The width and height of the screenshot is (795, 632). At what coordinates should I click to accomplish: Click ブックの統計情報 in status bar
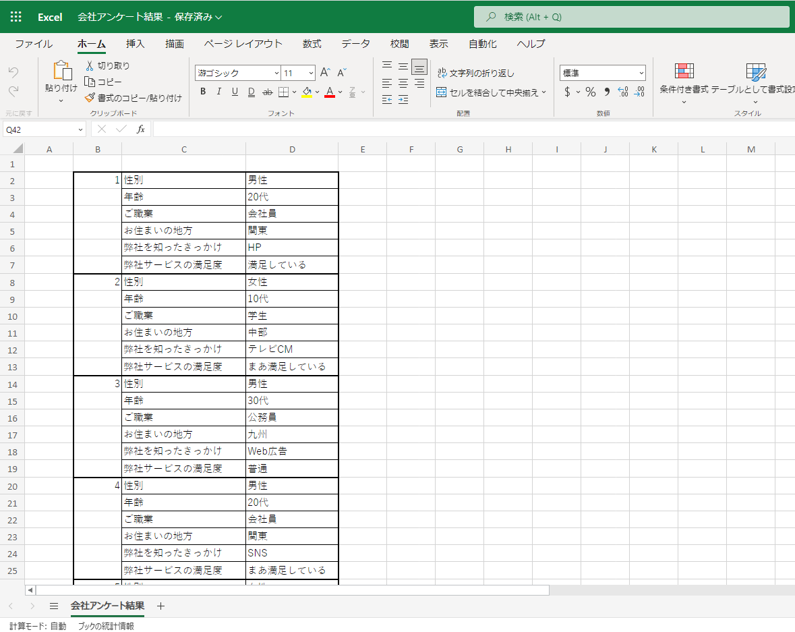tap(106, 626)
